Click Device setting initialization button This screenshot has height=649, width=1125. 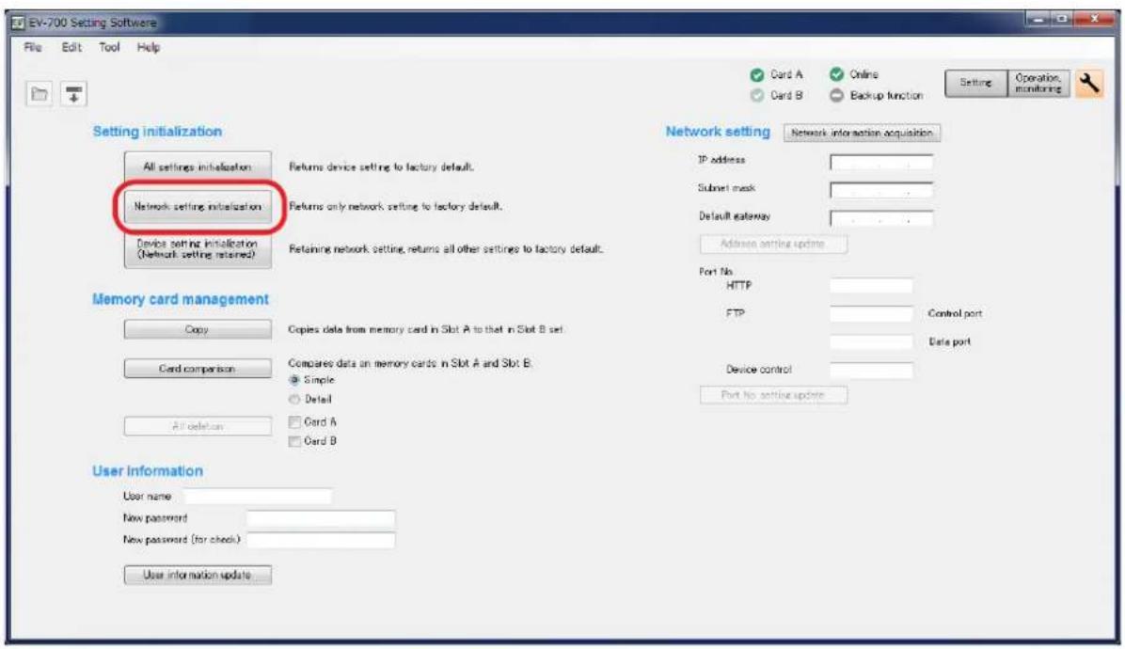click(198, 249)
